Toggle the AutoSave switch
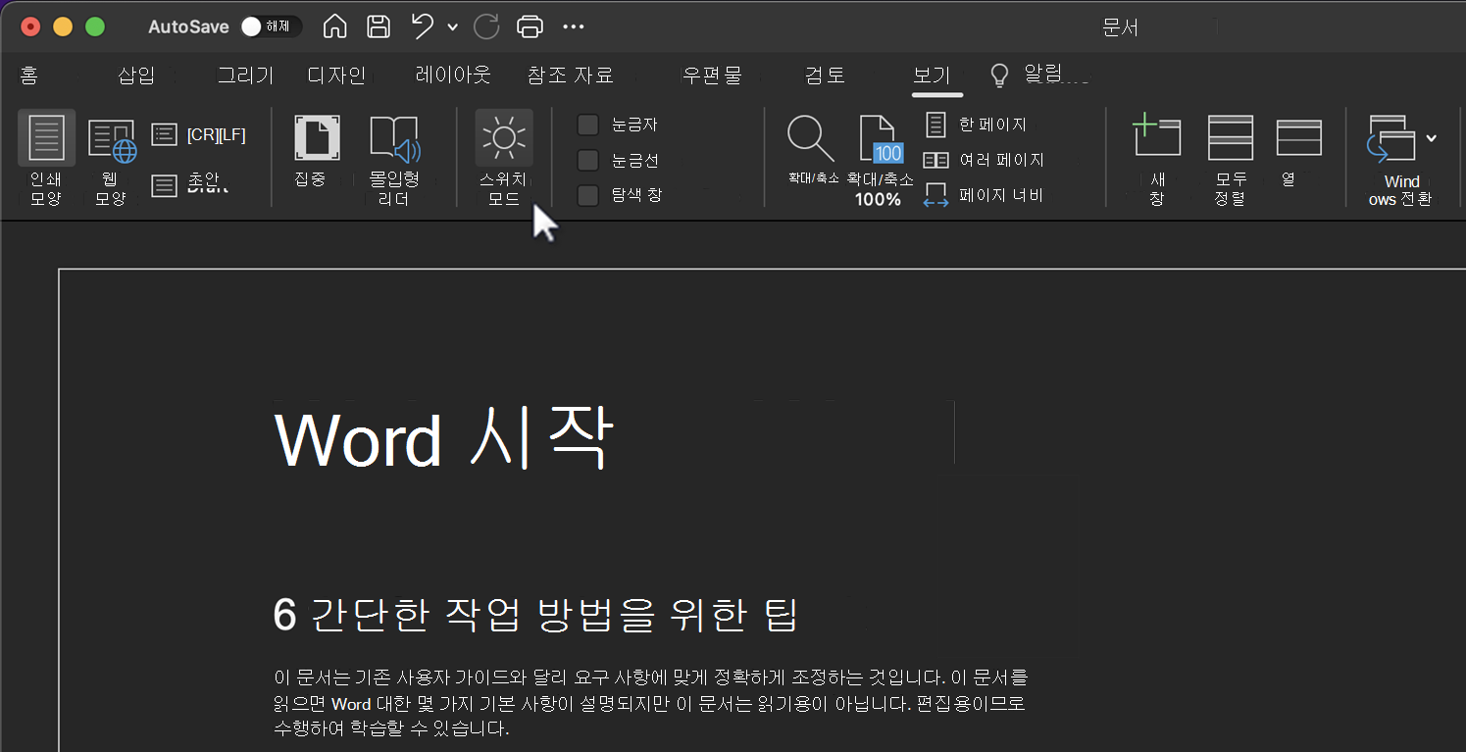Viewport: 1466px width, 752px height. (271, 26)
